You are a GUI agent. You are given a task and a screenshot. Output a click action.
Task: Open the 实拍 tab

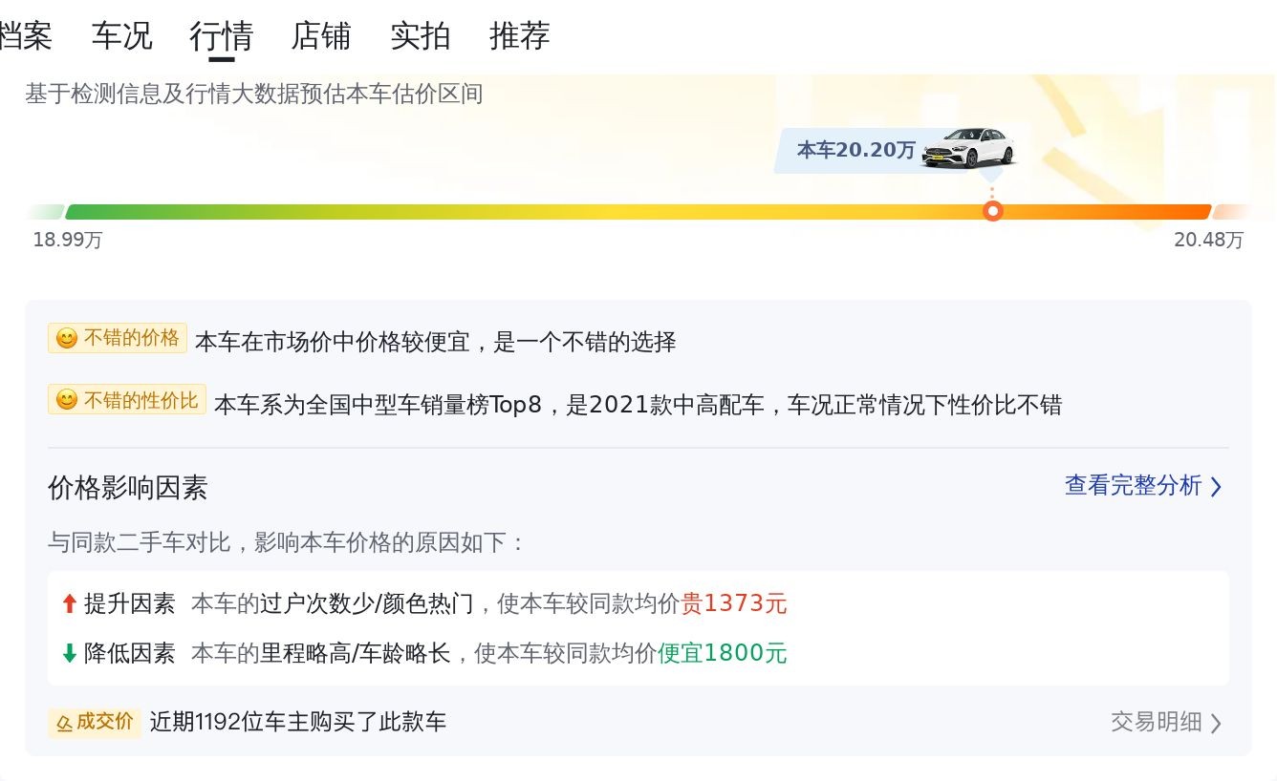click(x=420, y=36)
